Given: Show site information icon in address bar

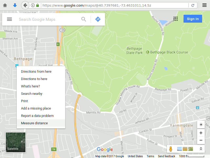Looking at the screenshot, I should point(33,5).
